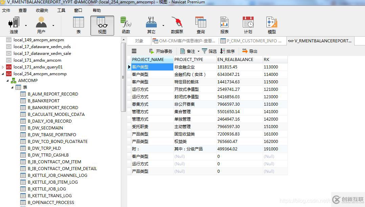The width and height of the screenshot is (365, 207).
Task: Click RK cell 191000
Action: [275, 149]
